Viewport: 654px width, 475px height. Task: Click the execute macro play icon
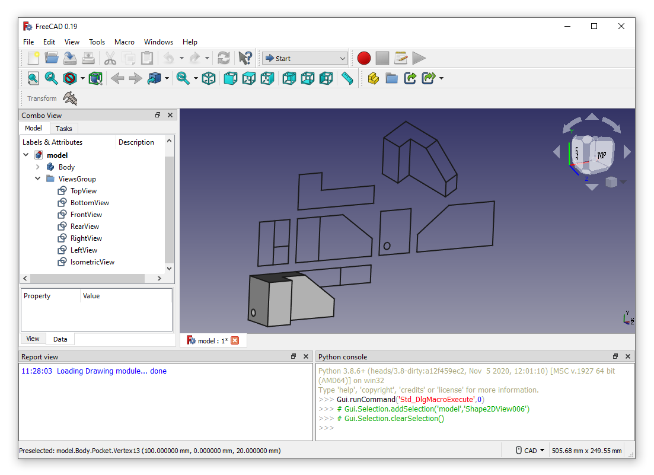pos(419,58)
